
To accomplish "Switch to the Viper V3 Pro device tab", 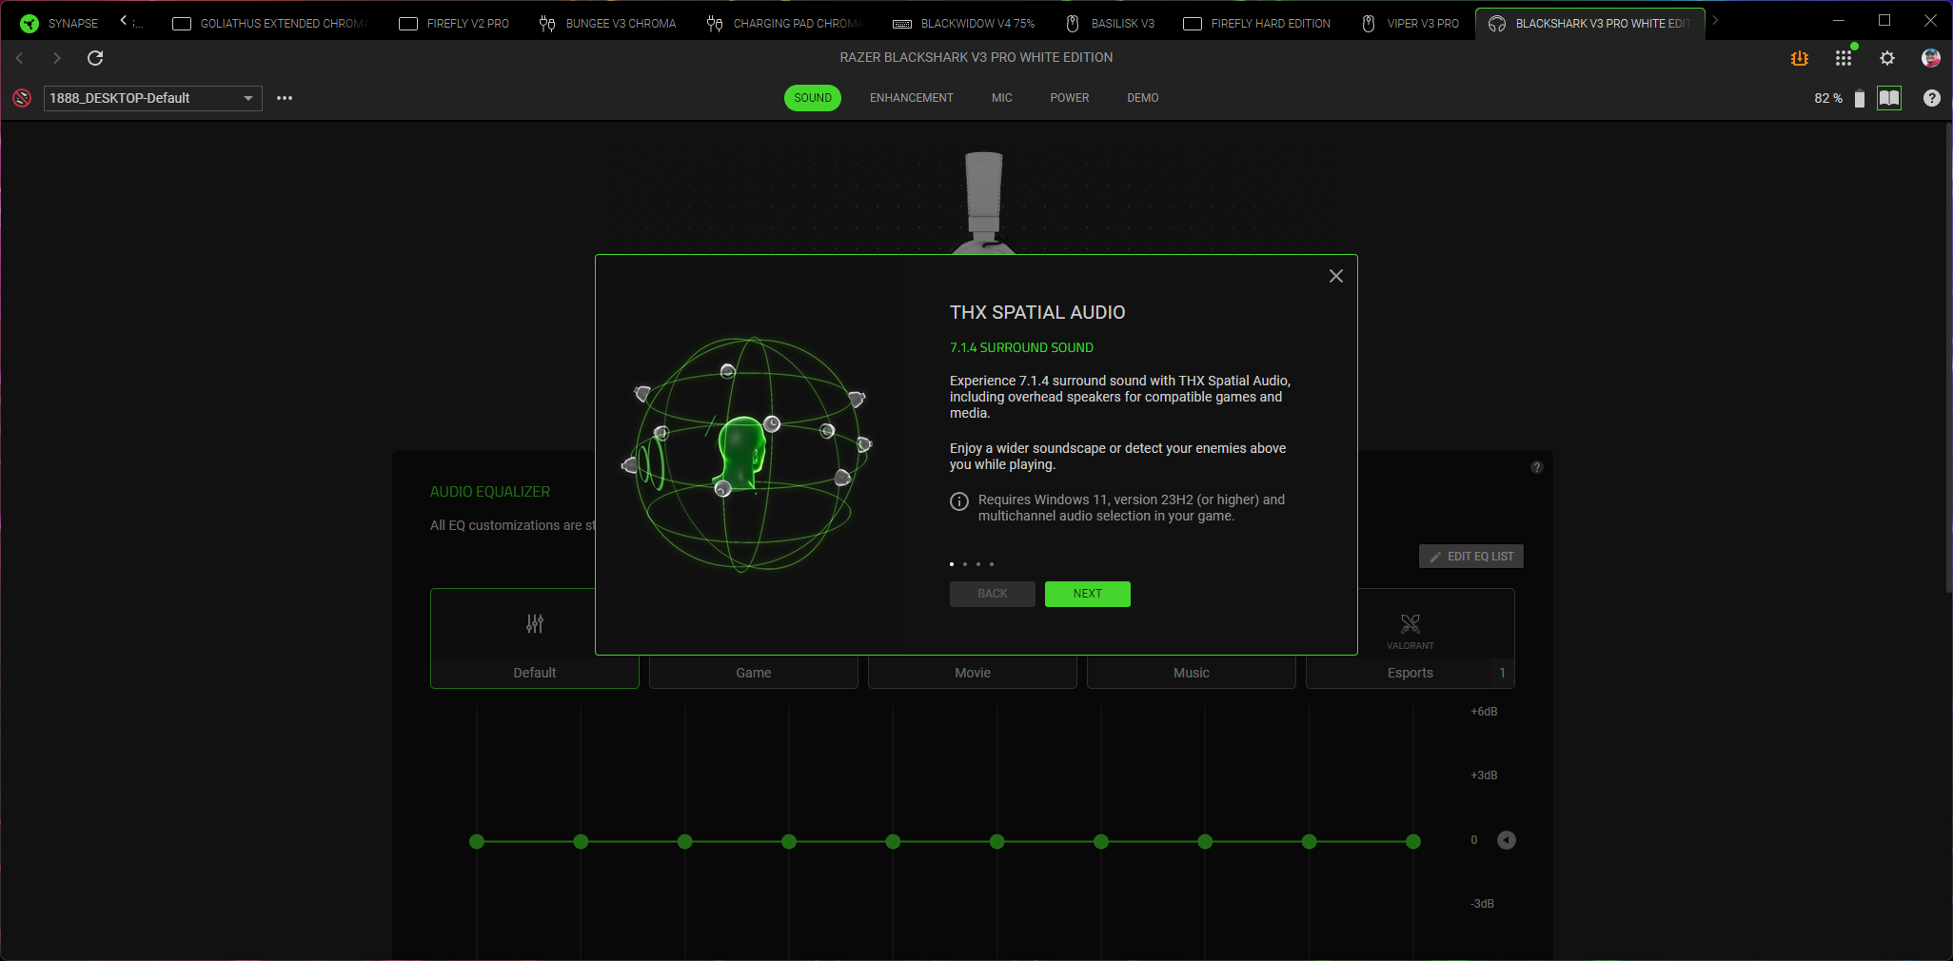I will coord(1410,24).
